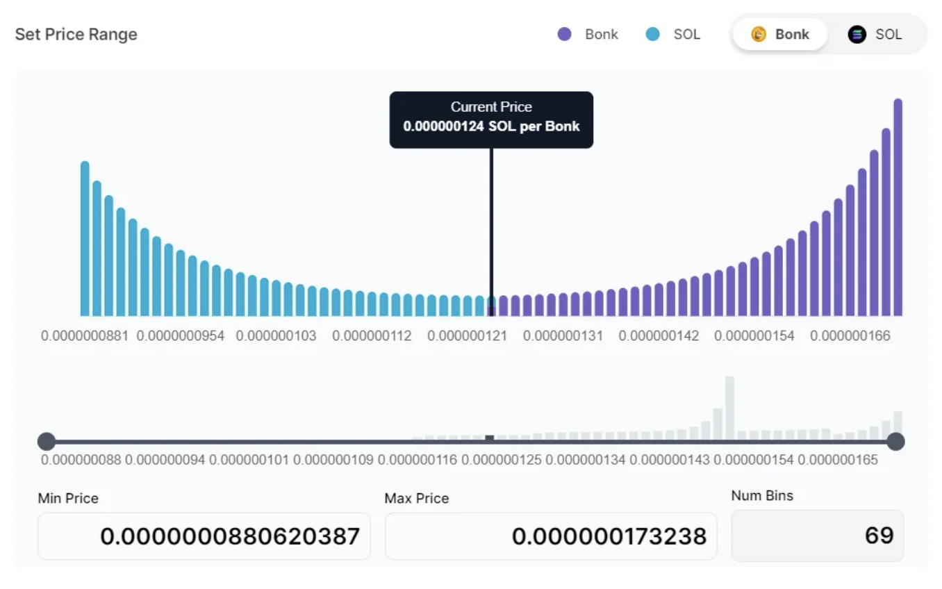Click the Min Price label
942x589 pixels.
tap(68, 498)
